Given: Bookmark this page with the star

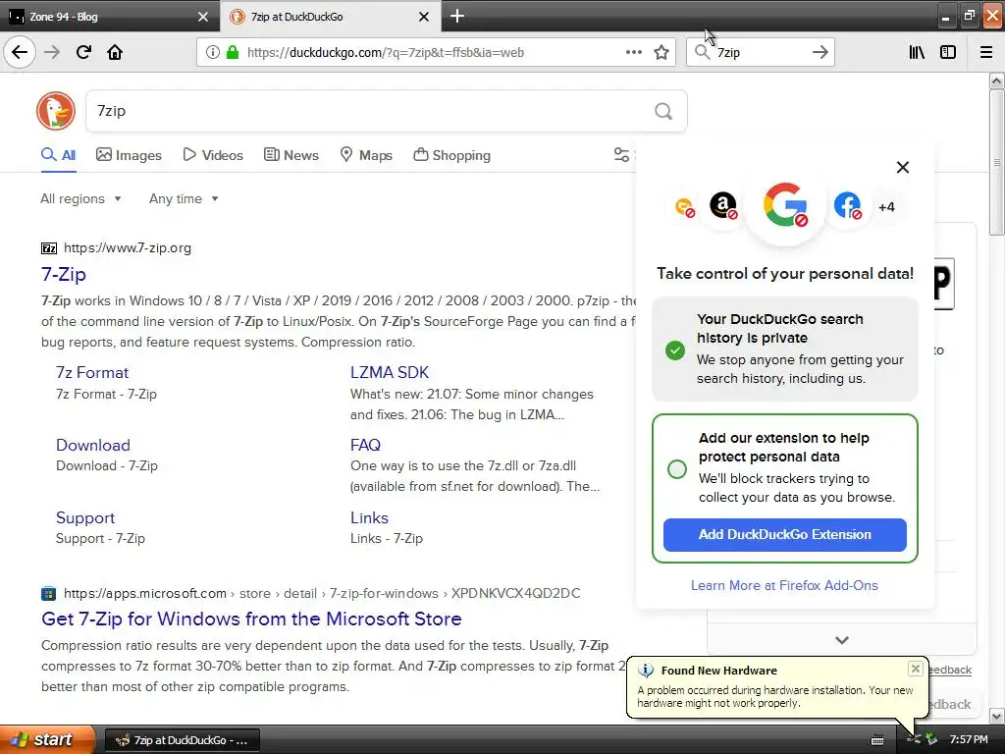Looking at the screenshot, I should tap(661, 52).
